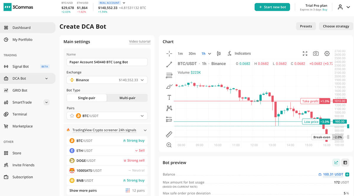Select the trend line drawing tool
Viewport: 354px width, 196px height.
coord(169,65)
